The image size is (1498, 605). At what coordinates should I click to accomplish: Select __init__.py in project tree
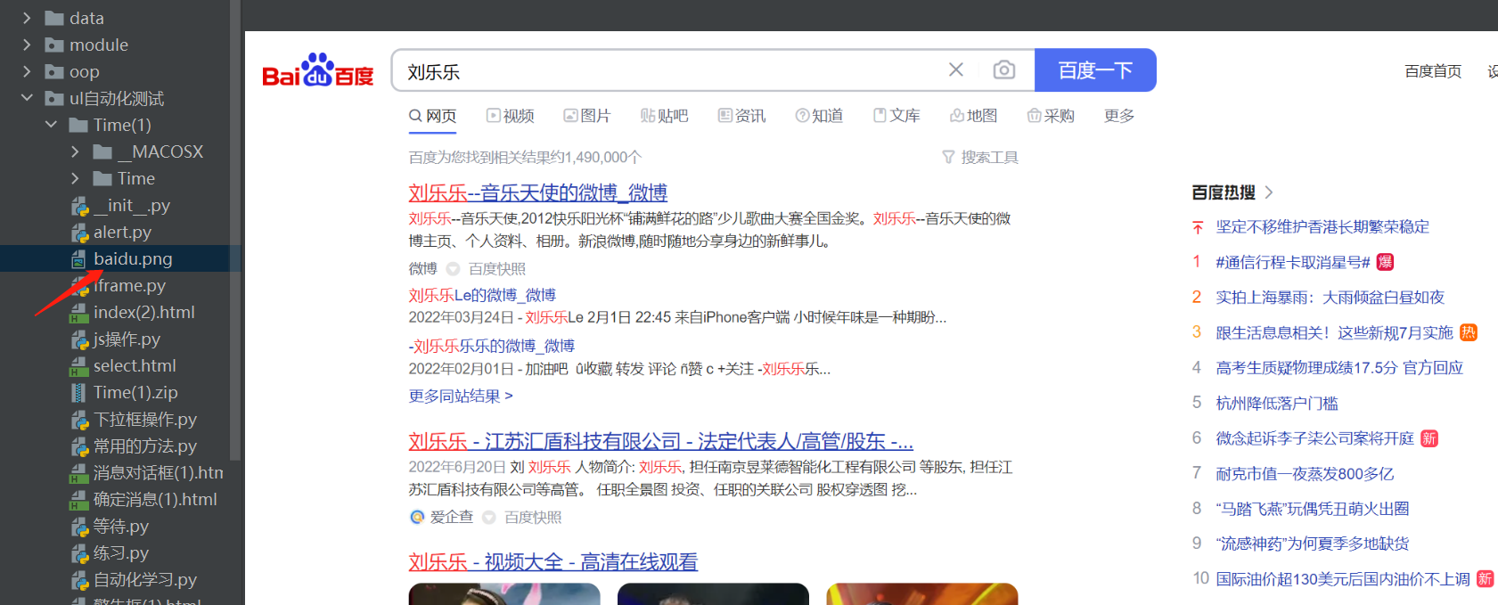coord(120,206)
